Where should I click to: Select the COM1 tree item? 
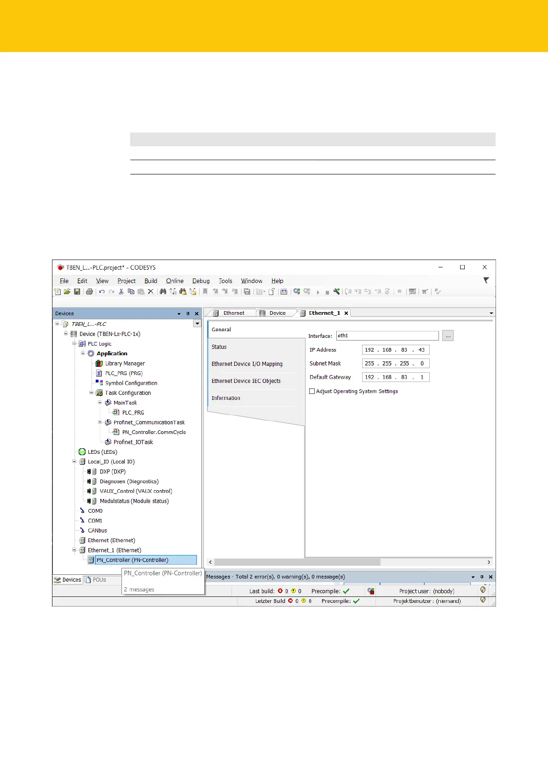(95, 521)
